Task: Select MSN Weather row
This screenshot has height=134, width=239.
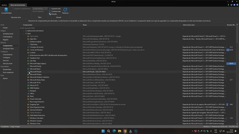Action: [x=128, y=88]
